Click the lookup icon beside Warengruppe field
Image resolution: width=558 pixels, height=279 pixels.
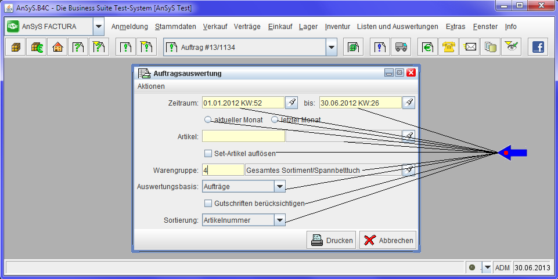coord(409,170)
